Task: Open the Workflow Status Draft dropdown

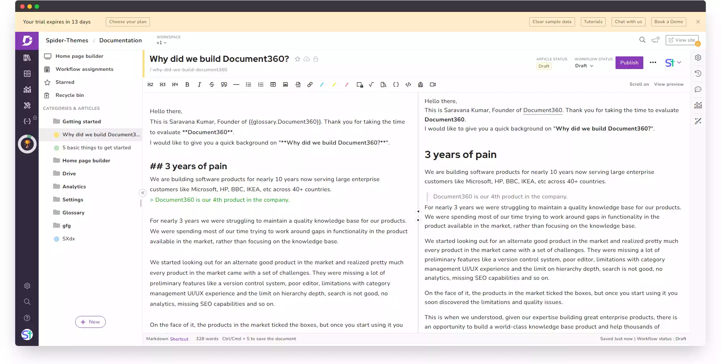Action: (584, 66)
